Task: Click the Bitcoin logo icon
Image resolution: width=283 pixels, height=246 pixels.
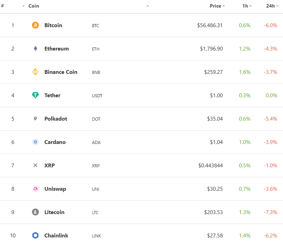Action: (35, 25)
